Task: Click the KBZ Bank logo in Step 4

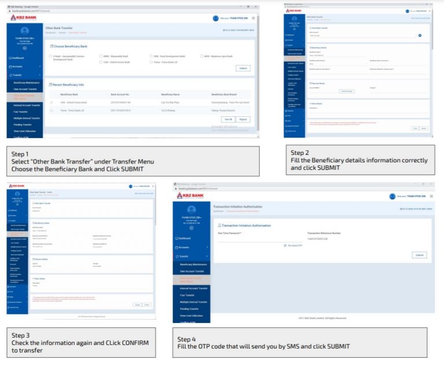Action: click(192, 197)
